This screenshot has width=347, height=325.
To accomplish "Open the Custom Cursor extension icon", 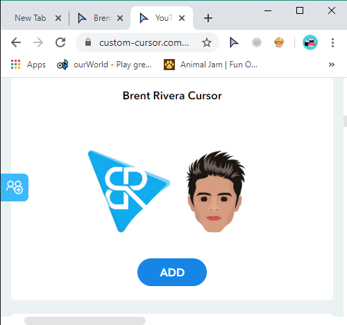I will pyautogui.click(x=234, y=42).
